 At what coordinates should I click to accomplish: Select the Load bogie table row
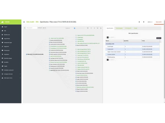(x=132, y=47)
